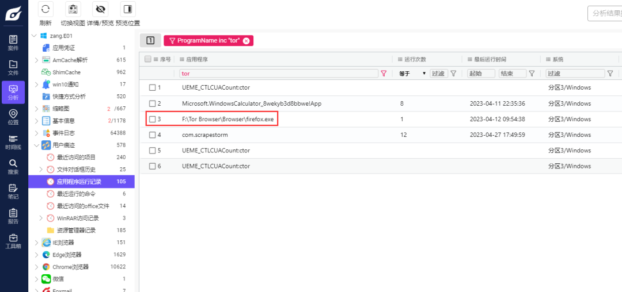Toggle the details/preview (详情/预览) eye icon

(x=100, y=9)
